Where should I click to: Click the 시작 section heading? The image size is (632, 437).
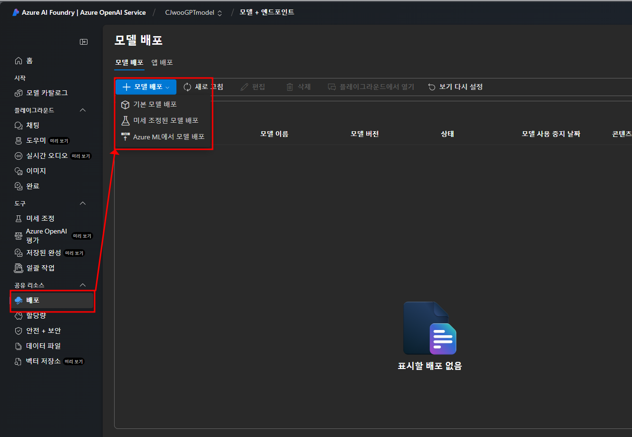[20, 78]
